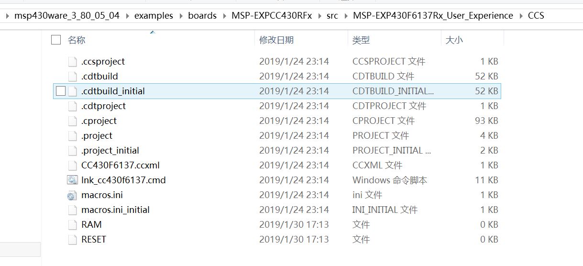Sort by 名称 column header

coord(77,40)
